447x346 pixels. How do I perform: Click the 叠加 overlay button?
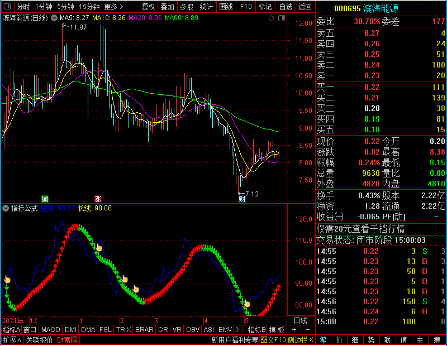coord(167,7)
